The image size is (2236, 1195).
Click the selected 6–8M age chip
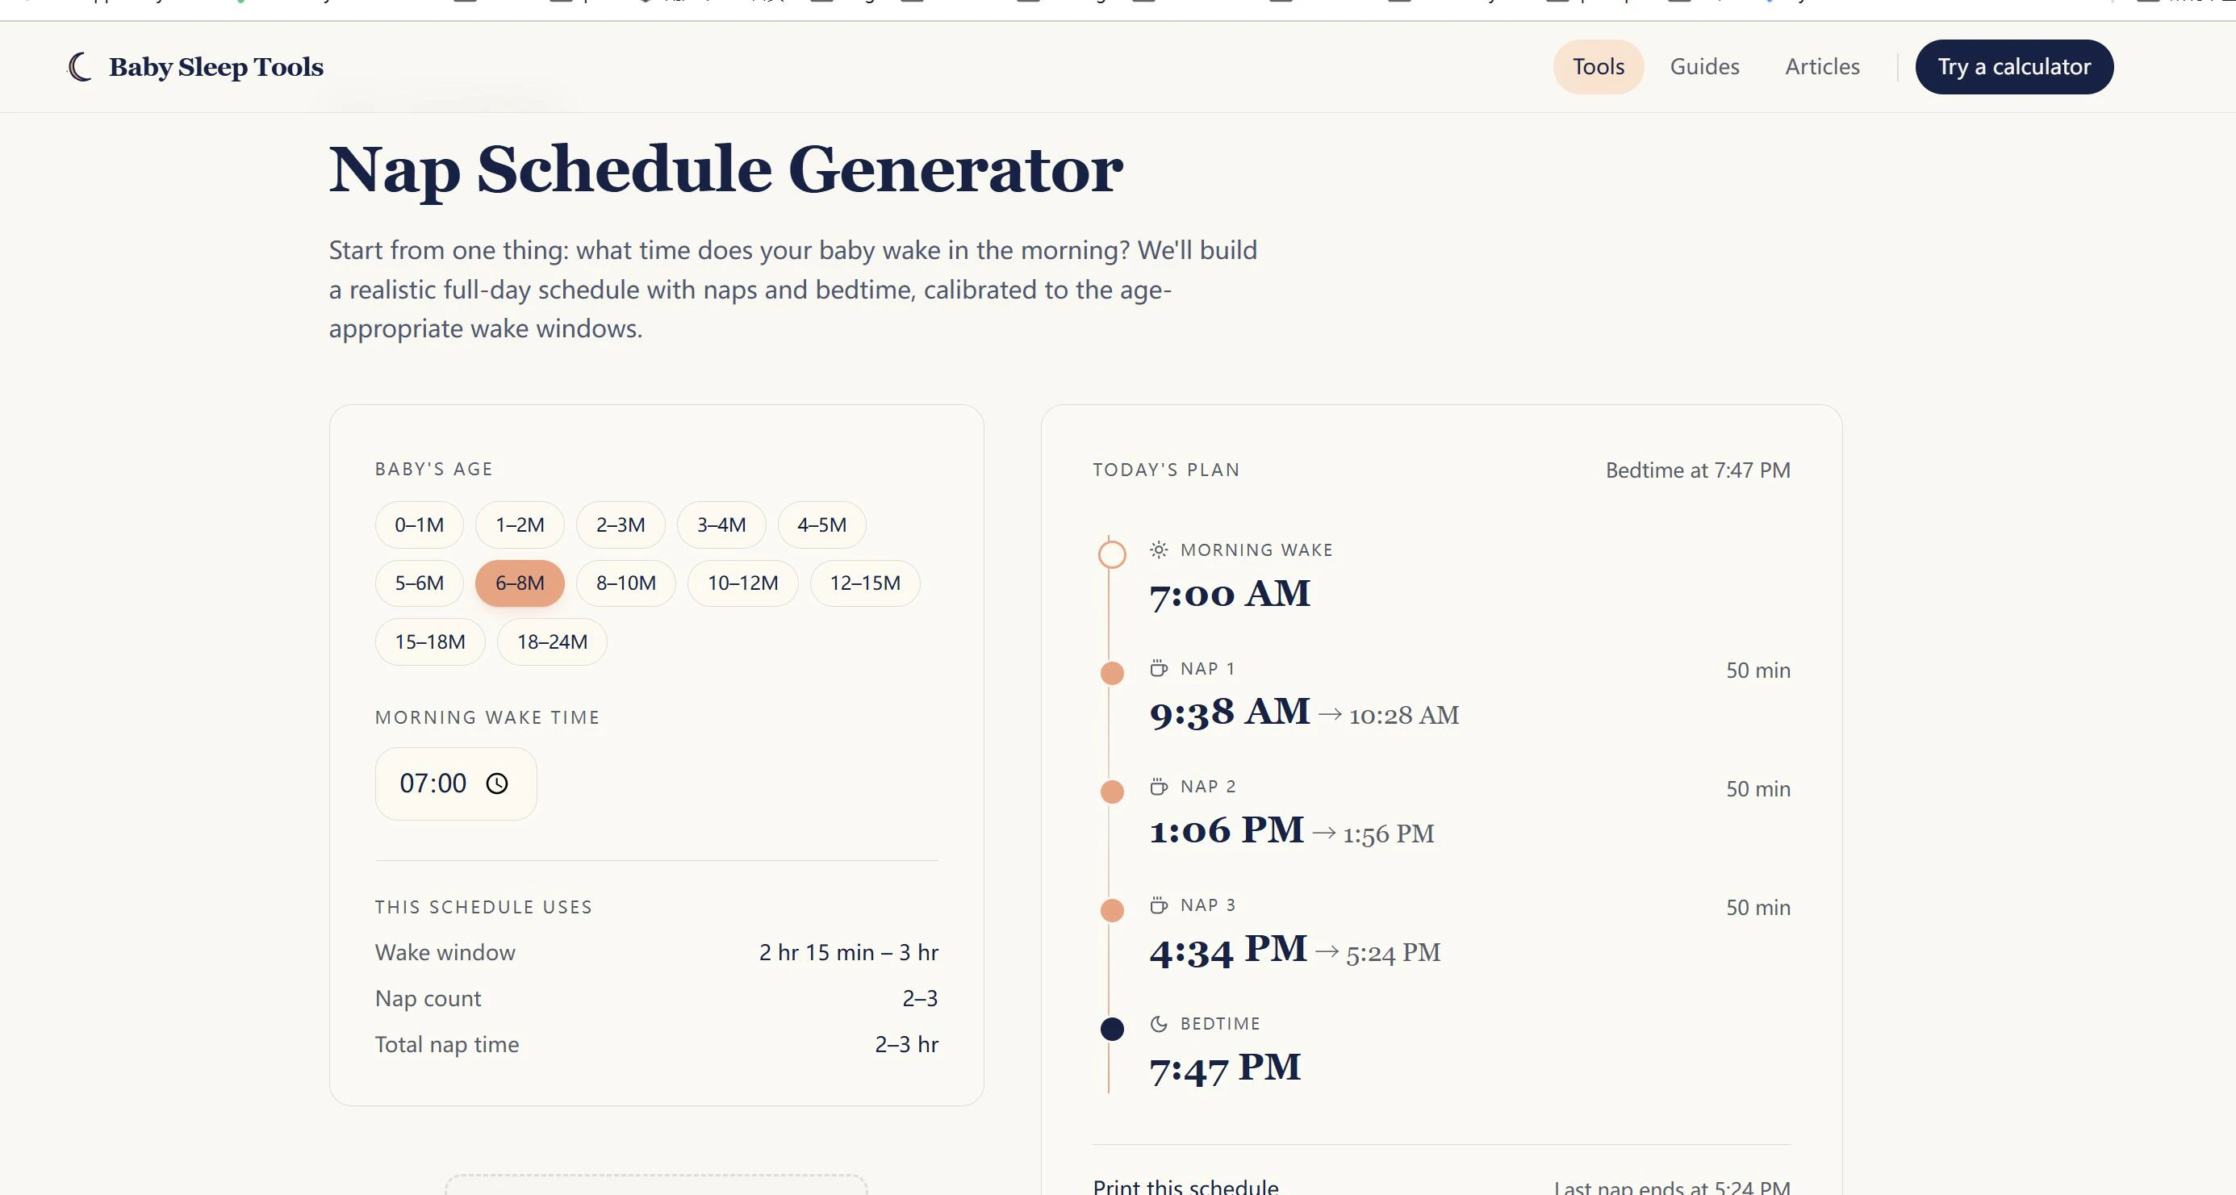520,583
